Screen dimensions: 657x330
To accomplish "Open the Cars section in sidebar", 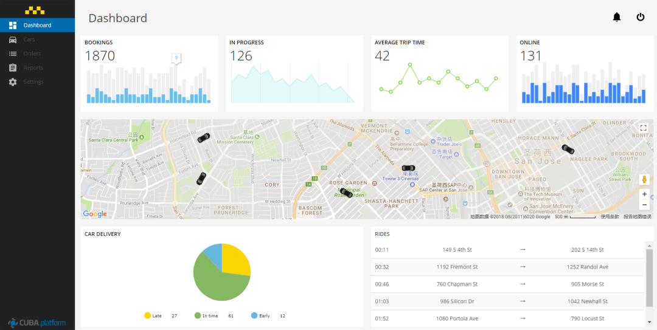I will (29, 40).
